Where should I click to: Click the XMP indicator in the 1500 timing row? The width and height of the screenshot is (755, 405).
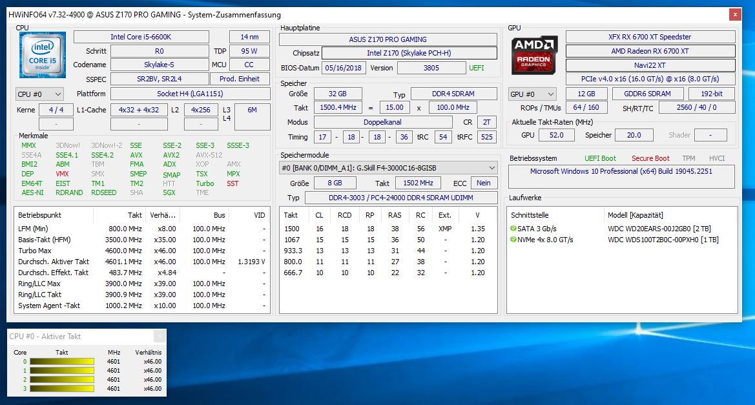446,227
